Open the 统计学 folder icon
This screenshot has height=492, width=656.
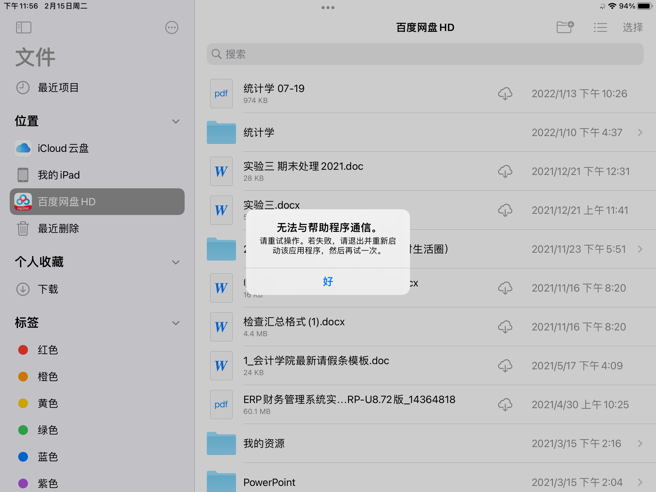click(221, 133)
